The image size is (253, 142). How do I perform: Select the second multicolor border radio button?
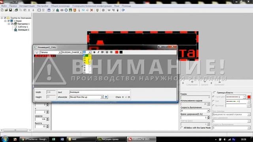(213, 101)
